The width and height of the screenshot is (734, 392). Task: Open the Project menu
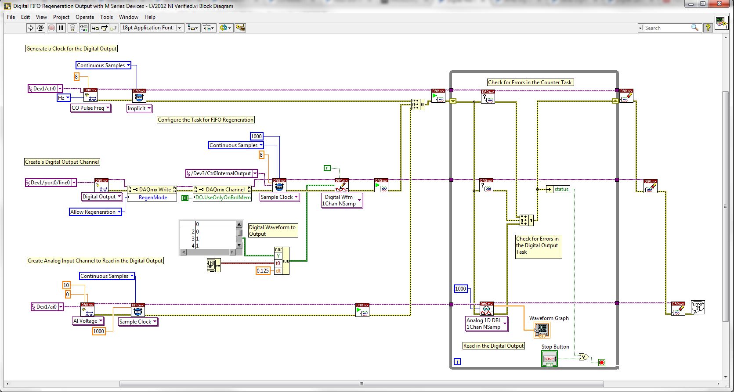pos(61,17)
